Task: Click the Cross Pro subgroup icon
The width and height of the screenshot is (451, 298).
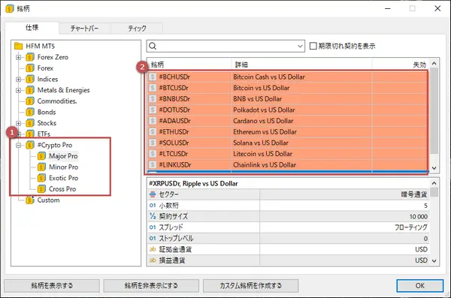Action: tap(41, 189)
